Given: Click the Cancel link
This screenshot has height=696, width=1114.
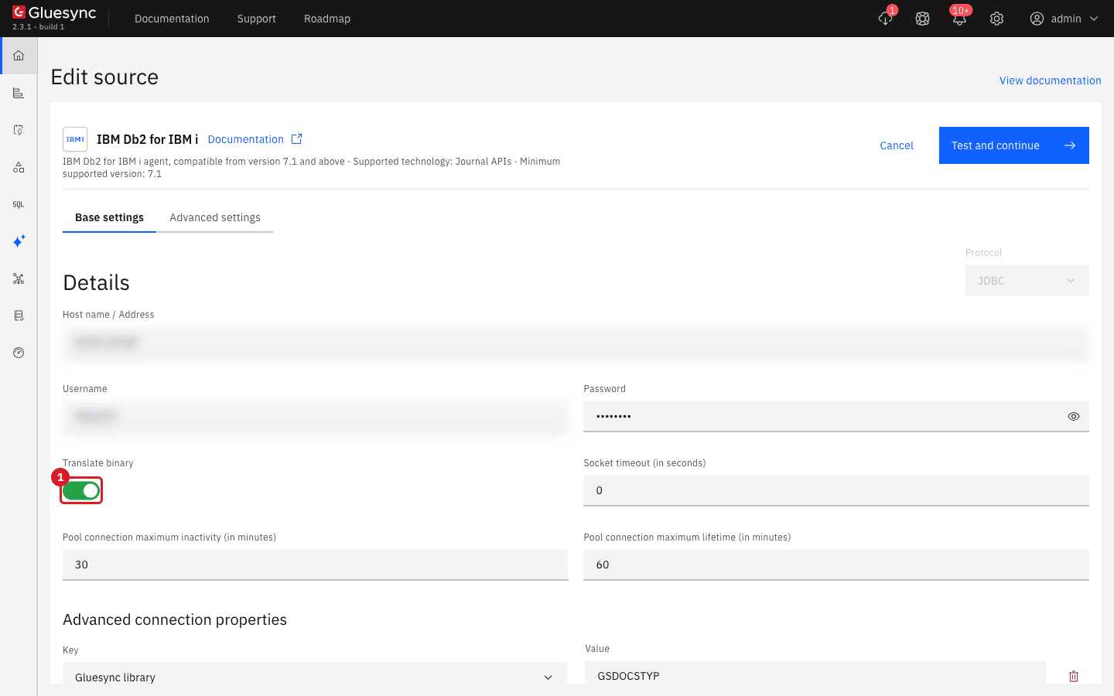Looking at the screenshot, I should [897, 145].
